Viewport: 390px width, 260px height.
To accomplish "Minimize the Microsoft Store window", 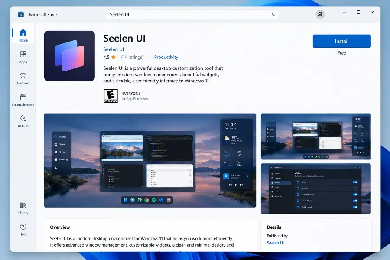I will tap(344, 12).
